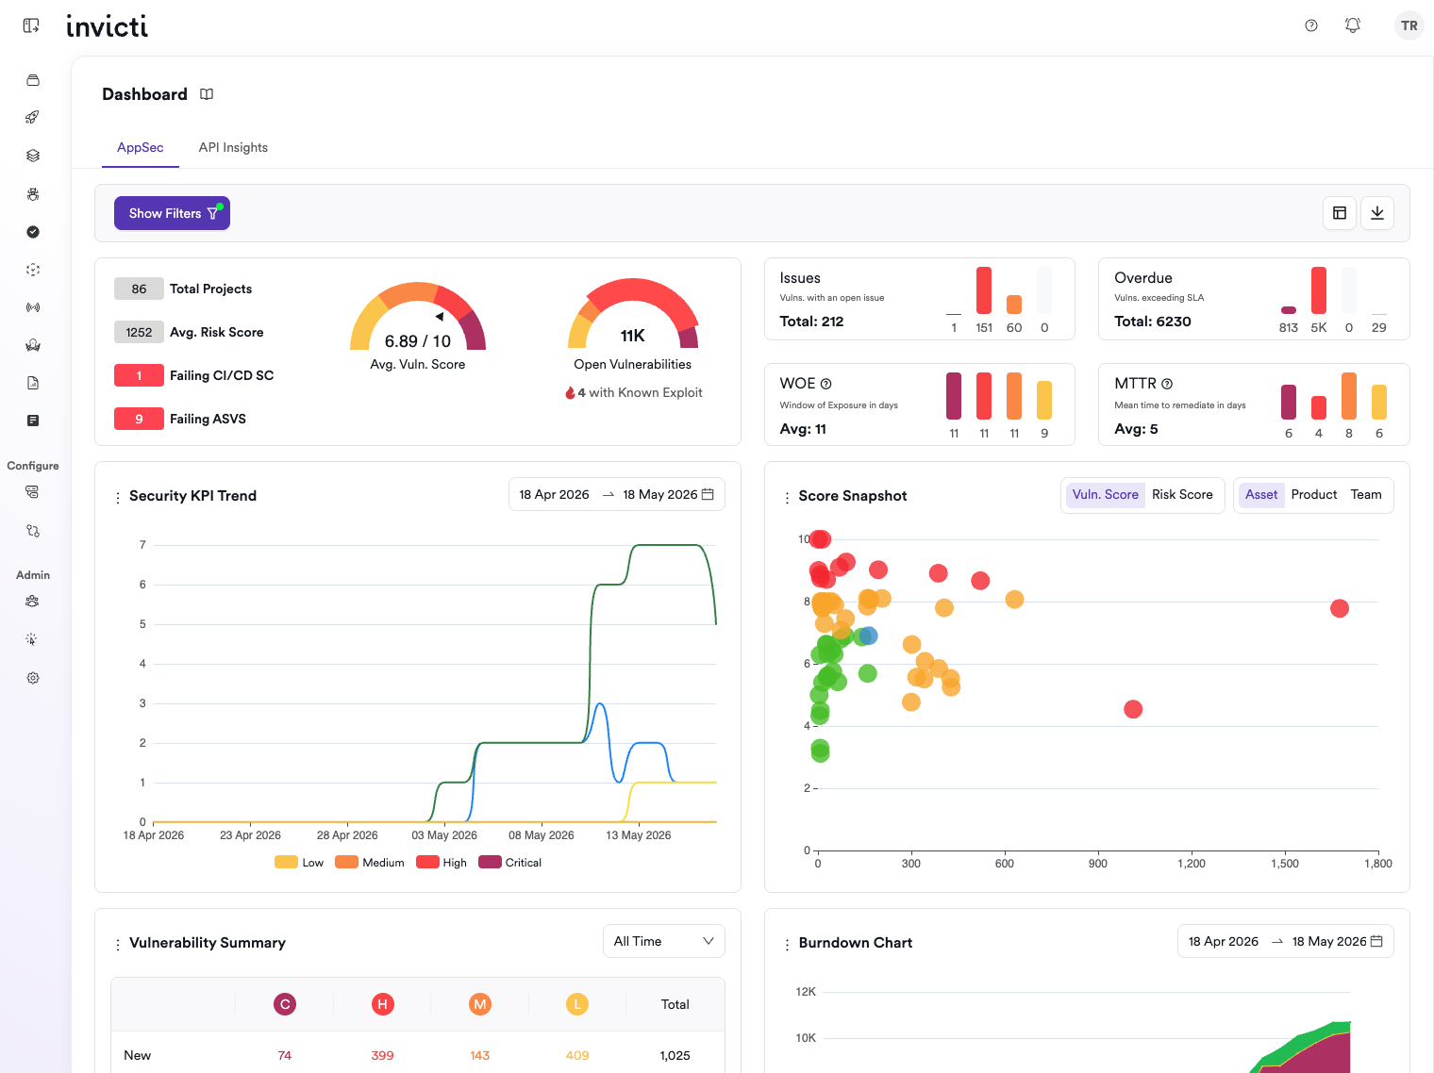Open the Burndown Chart date range picker
The width and height of the screenshot is (1434, 1073).
click(1286, 941)
